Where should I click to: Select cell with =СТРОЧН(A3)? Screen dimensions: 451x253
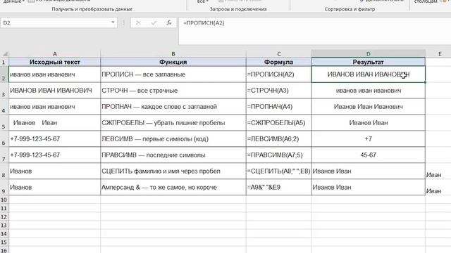(x=279, y=91)
